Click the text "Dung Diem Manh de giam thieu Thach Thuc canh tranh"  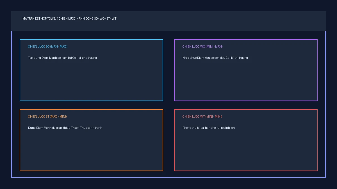[65, 128]
